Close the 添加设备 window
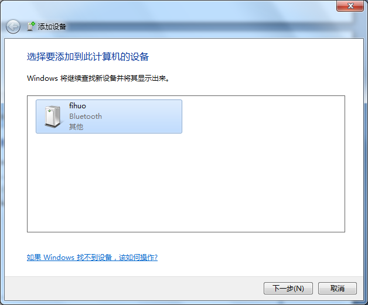Image resolution: width=368 pixels, height=305 pixels. [x=350, y=6]
